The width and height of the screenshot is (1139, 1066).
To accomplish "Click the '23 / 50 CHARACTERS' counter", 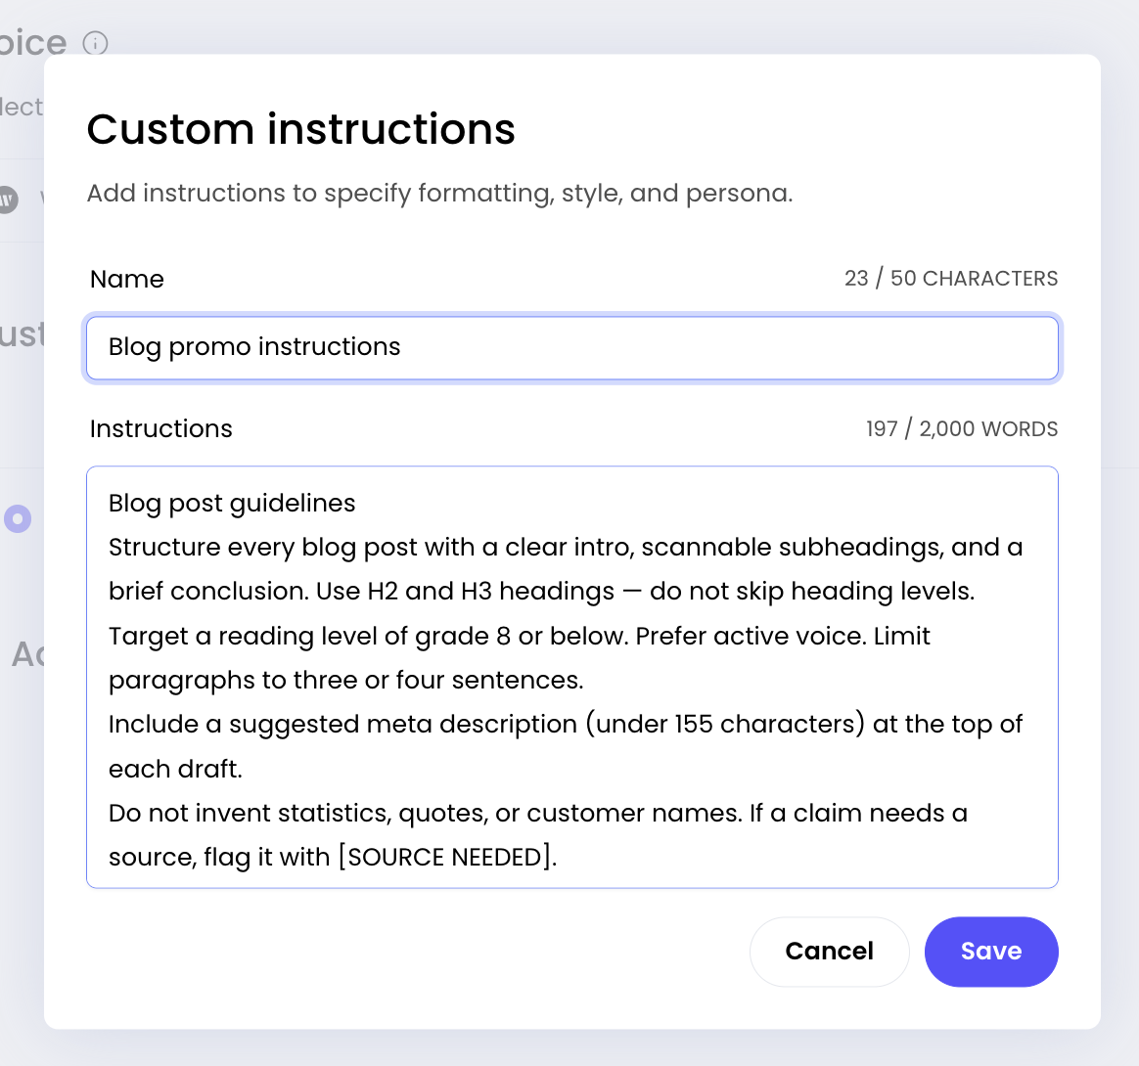I will tap(951, 278).
